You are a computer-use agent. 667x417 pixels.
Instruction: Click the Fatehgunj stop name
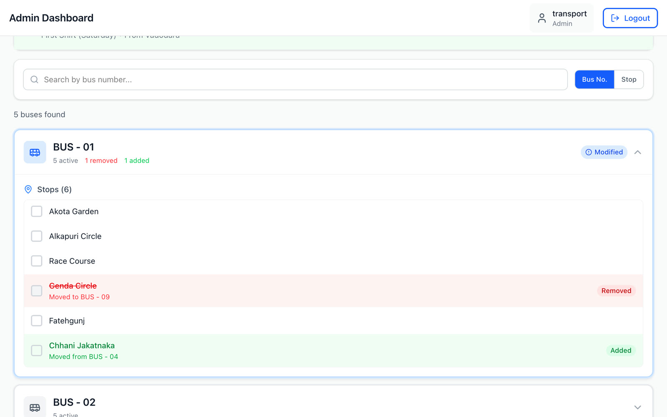67,321
